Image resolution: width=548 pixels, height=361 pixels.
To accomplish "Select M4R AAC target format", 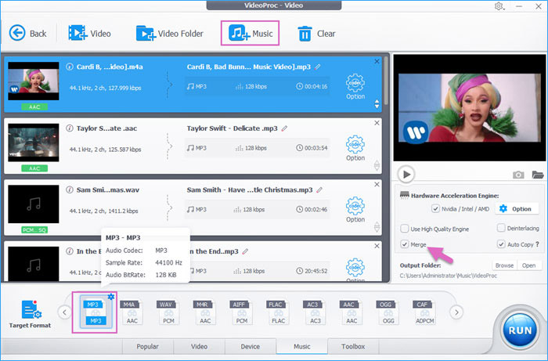I will pyautogui.click(x=205, y=312).
